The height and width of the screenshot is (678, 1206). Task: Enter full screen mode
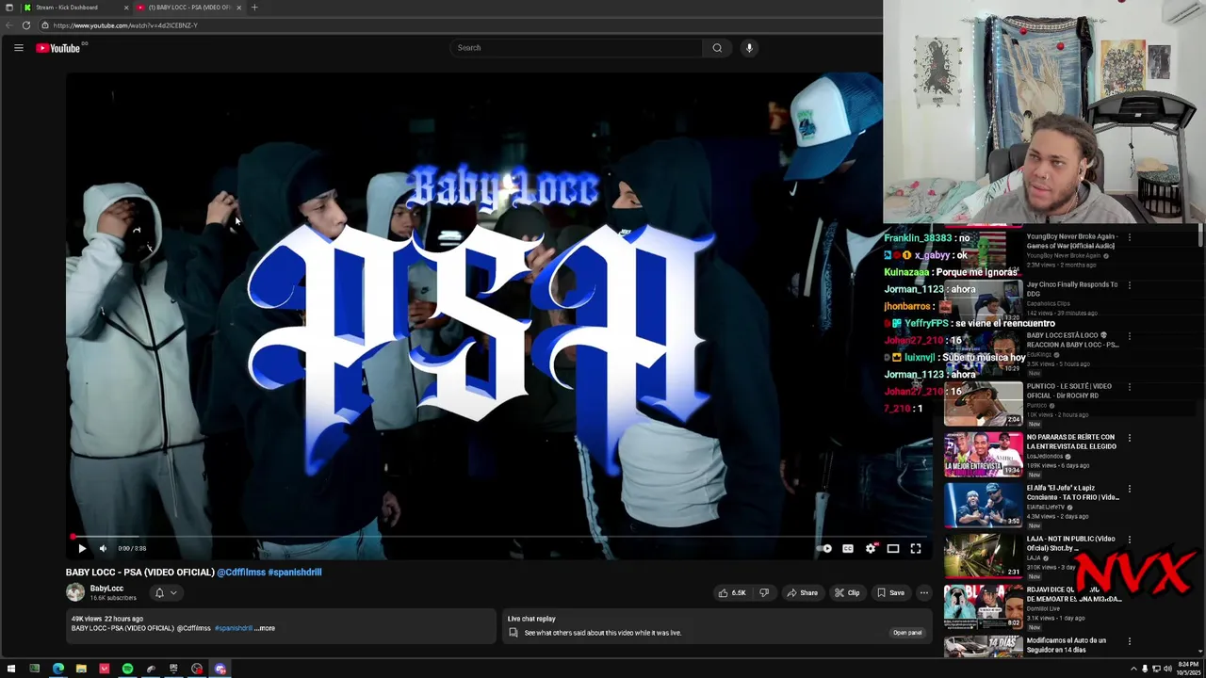(916, 548)
